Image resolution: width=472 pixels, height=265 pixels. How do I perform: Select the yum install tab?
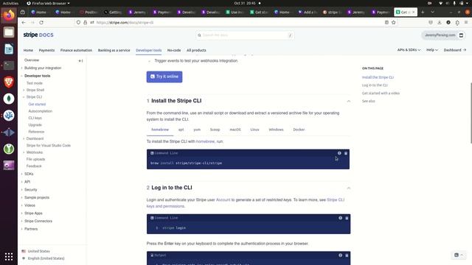point(197,130)
